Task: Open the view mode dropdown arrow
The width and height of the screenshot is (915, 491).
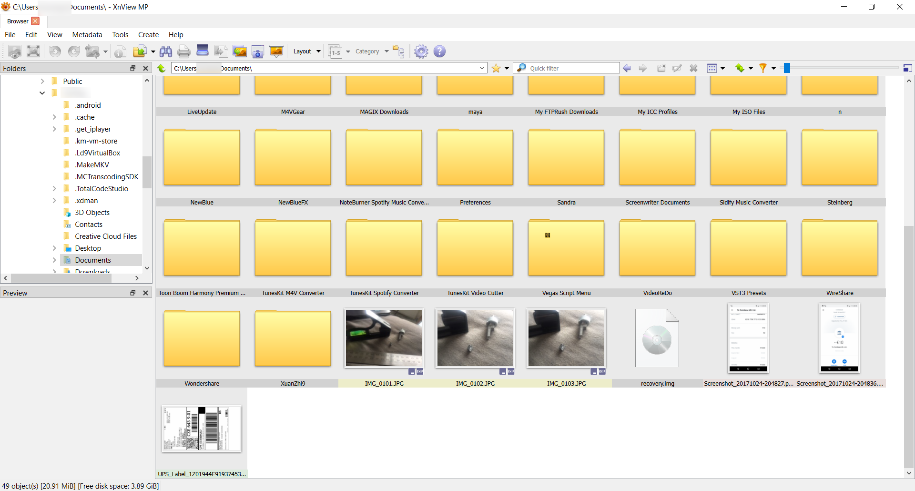Action: (x=722, y=68)
